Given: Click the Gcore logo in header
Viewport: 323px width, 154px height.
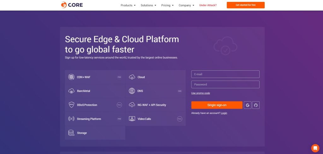Looking at the screenshot, I should (72, 5).
